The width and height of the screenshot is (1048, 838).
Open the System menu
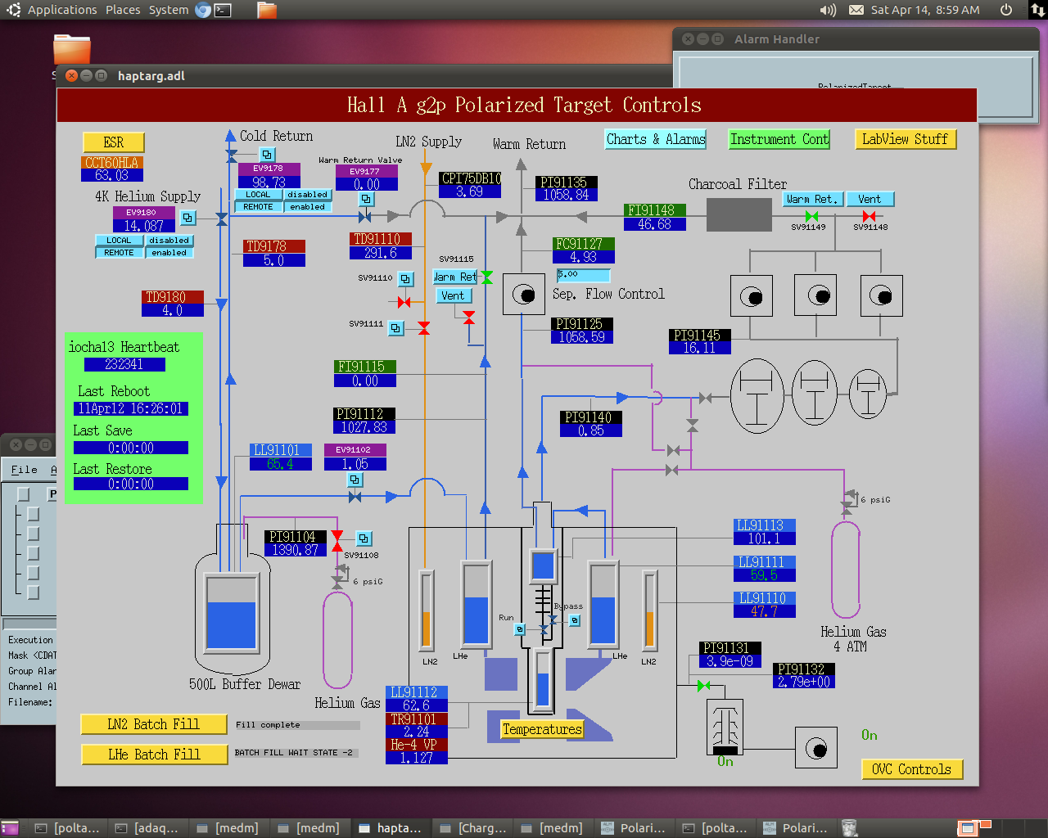pyautogui.click(x=169, y=10)
